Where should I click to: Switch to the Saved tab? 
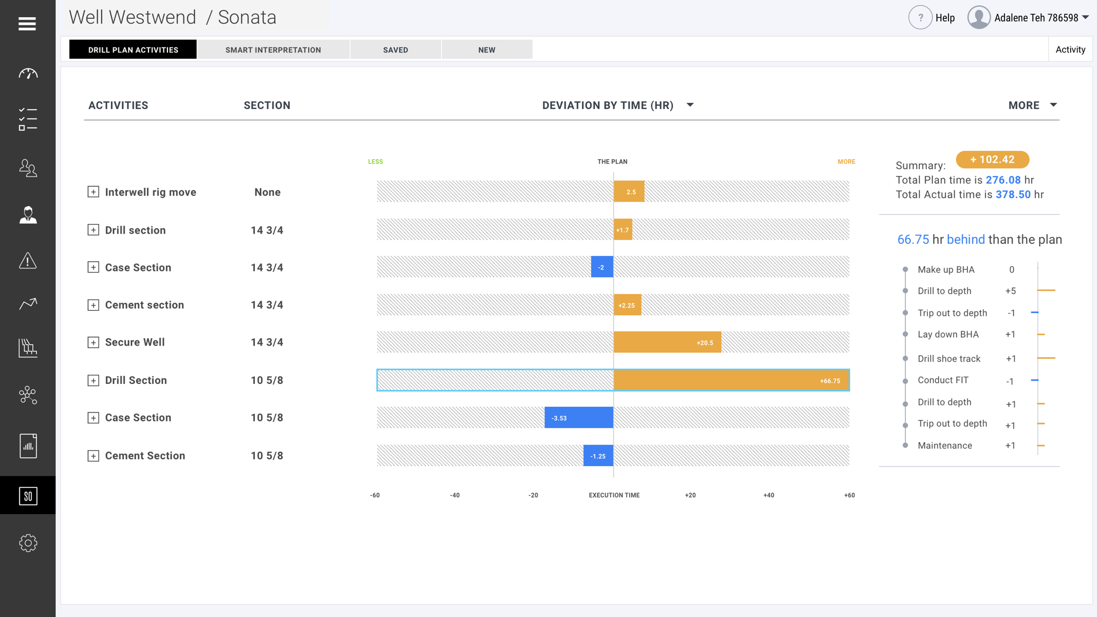(395, 50)
